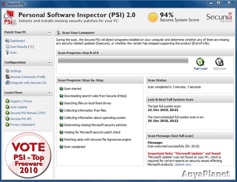Open Integrate with Secunia CSI
Viewport: 237px width, 182px height.
click(28, 83)
